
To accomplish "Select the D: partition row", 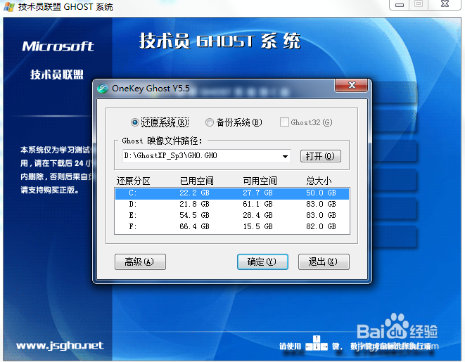I will point(232,204).
